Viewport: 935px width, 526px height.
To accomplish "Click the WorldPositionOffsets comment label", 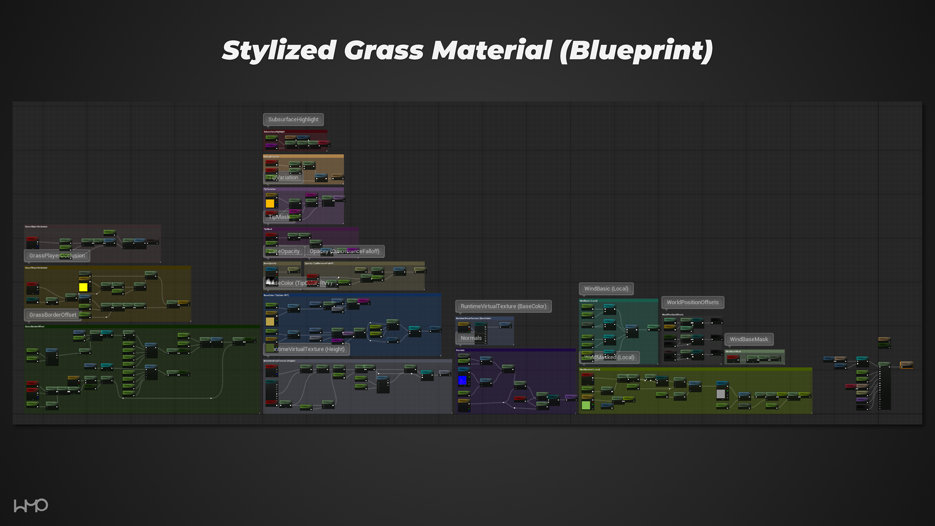I will (692, 302).
